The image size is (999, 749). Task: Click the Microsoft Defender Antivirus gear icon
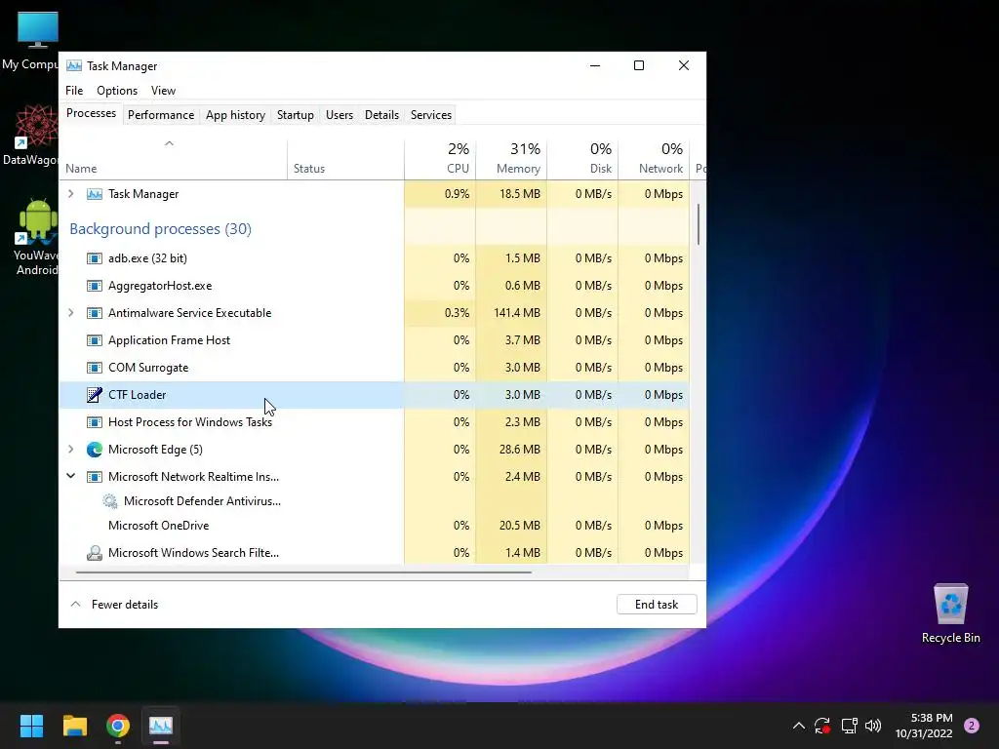click(110, 501)
